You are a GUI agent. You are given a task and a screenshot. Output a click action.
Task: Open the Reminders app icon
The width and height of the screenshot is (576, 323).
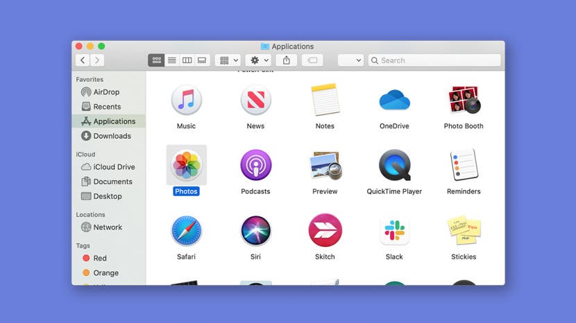tap(464, 165)
